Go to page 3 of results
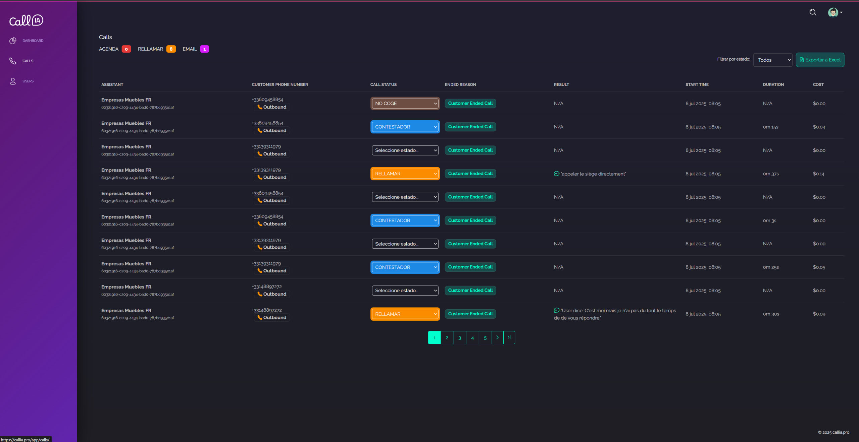The width and height of the screenshot is (859, 442). tap(459, 338)
